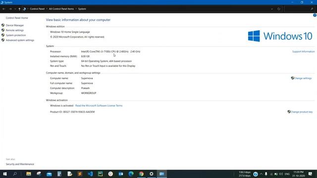The width and height of the screenshot is (317, 178).
Task: Open Settings gear on taskbar
Action: [x=152, y=174]
